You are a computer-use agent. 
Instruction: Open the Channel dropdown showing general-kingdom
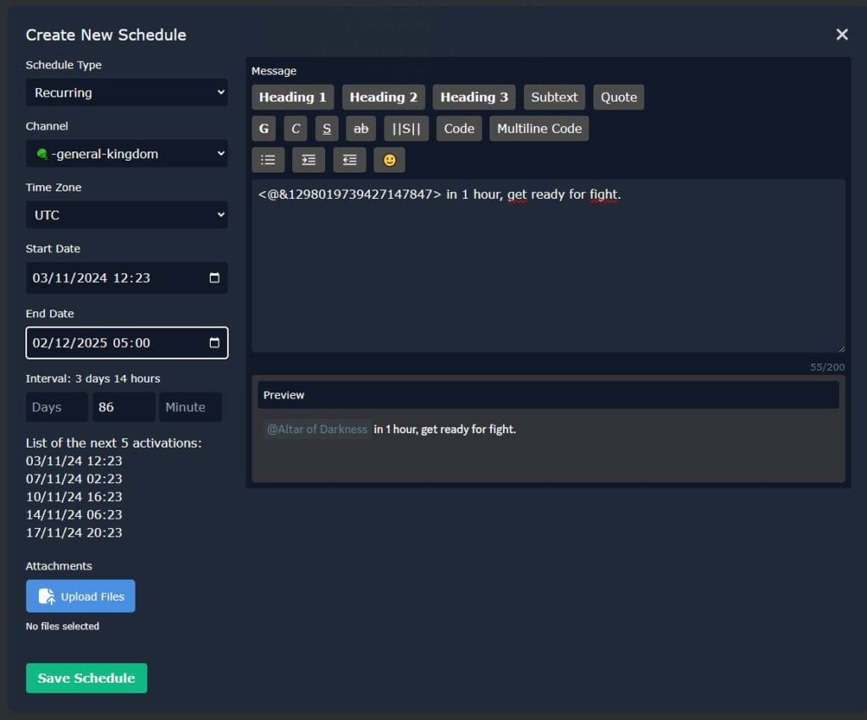[x=126, y=153]
